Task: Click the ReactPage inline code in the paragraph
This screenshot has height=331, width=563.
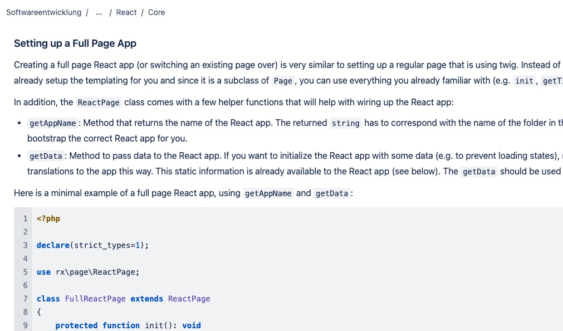Action: coord(99,103)
